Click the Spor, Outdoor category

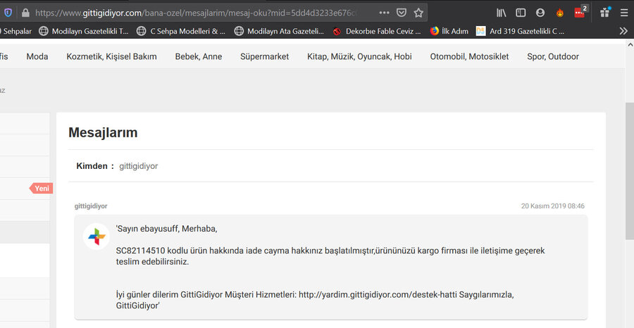[x=553, y=56]
